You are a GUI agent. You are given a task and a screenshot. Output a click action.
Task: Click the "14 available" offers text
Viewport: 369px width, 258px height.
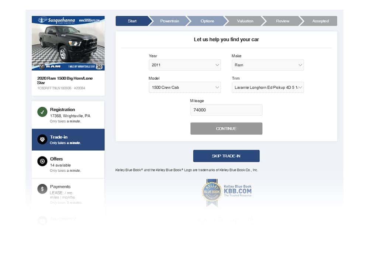coord(60,165)
